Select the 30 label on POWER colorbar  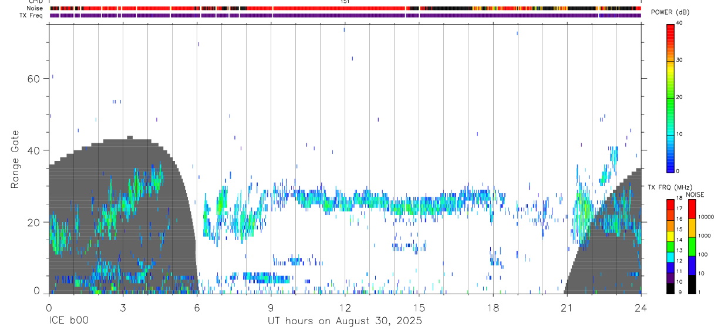point(679,60)
